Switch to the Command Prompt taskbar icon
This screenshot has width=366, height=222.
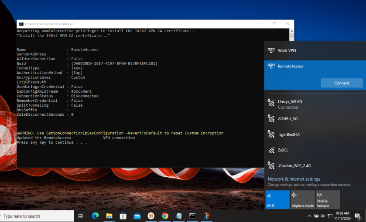pos(192,216)
